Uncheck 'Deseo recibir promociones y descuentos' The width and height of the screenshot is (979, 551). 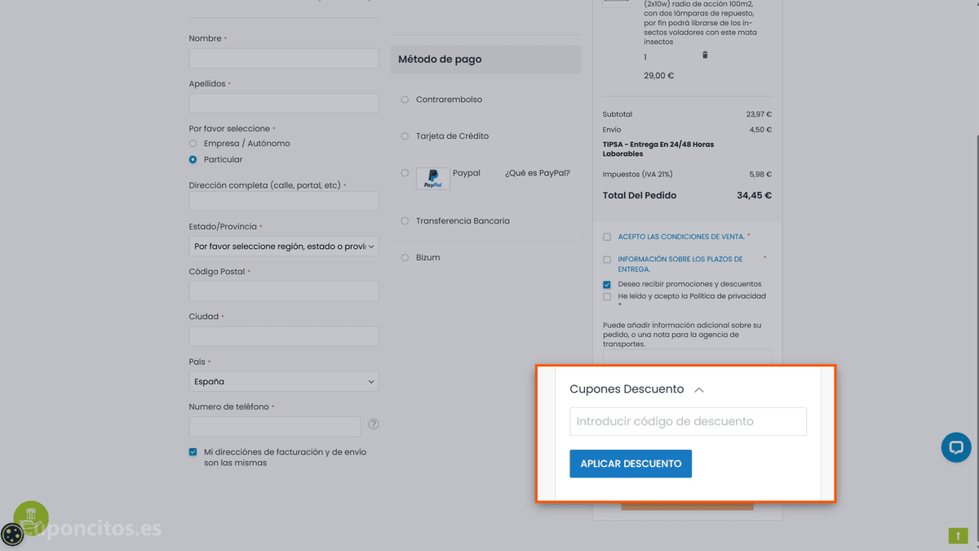607,285
